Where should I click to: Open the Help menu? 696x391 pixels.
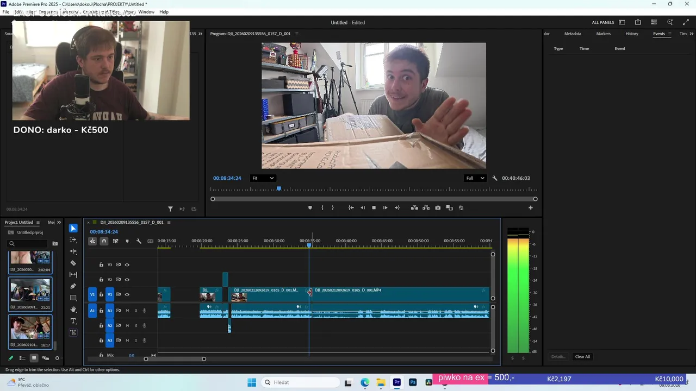click(164, 12)
